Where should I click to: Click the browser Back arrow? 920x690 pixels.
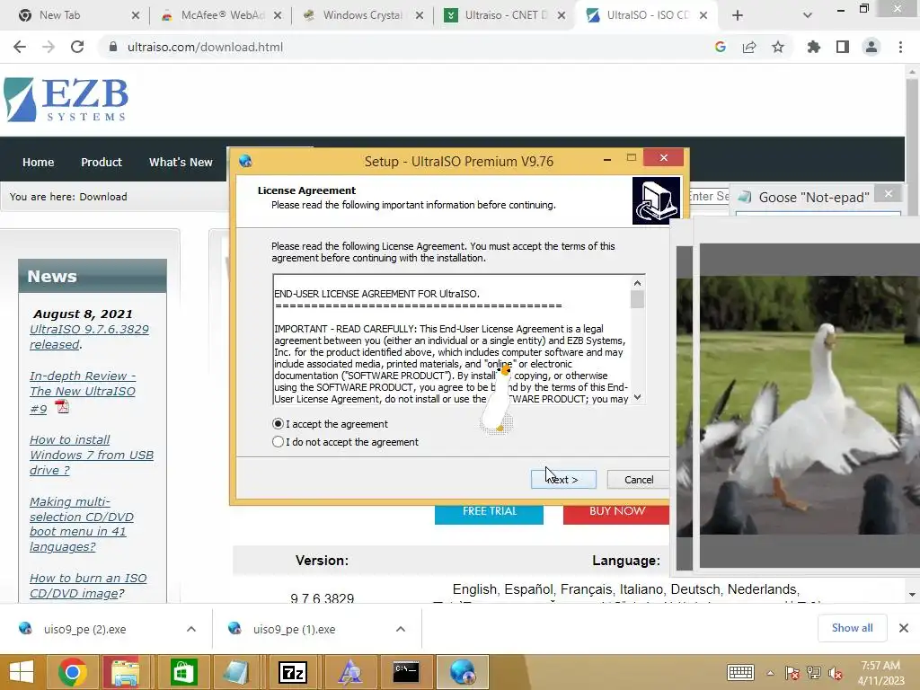click(x=20, y=47)
